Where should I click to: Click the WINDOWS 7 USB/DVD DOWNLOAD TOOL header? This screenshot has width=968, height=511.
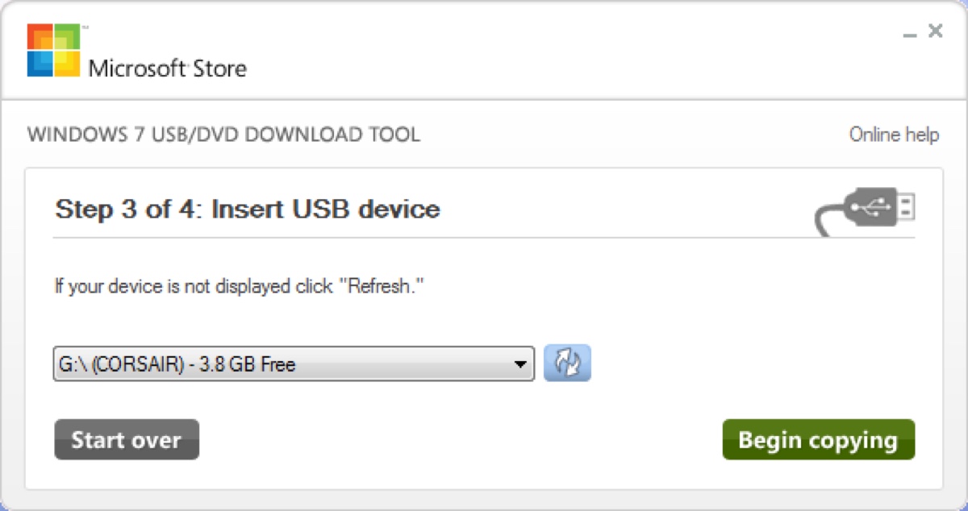(x=223, y=135)
